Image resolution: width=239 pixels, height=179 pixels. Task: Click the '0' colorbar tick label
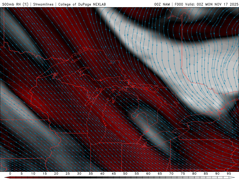click(10, 174)
